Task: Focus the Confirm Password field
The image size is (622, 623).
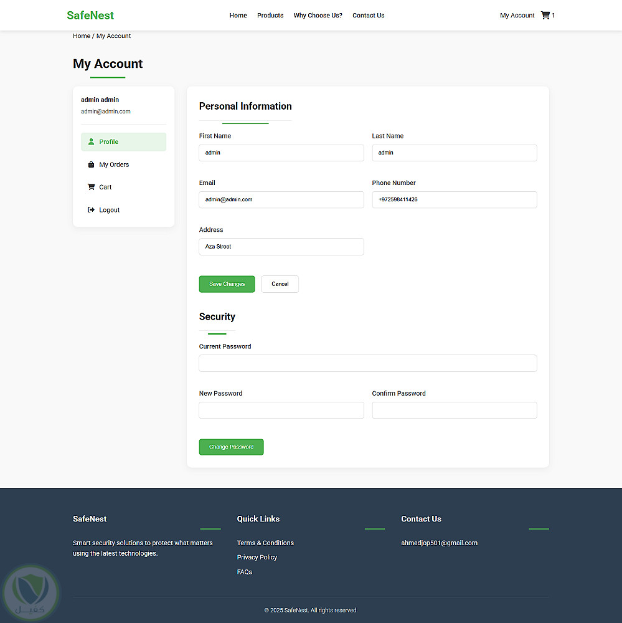Action: (x=455, y=410)
